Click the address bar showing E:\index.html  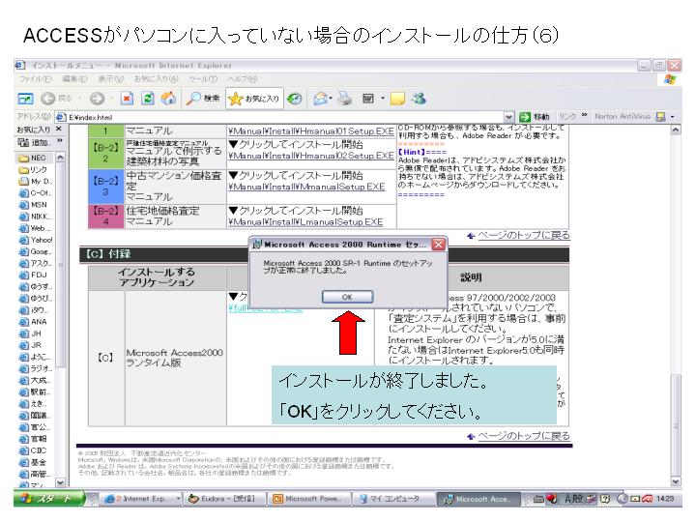click(284, 117)
